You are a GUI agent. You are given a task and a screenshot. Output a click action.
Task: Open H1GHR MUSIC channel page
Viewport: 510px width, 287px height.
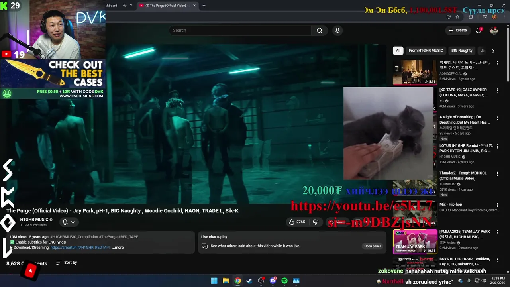(34, 220)
